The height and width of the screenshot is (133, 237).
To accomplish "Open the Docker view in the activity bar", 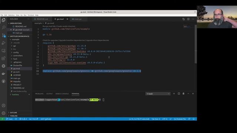I will coord(3,74).
